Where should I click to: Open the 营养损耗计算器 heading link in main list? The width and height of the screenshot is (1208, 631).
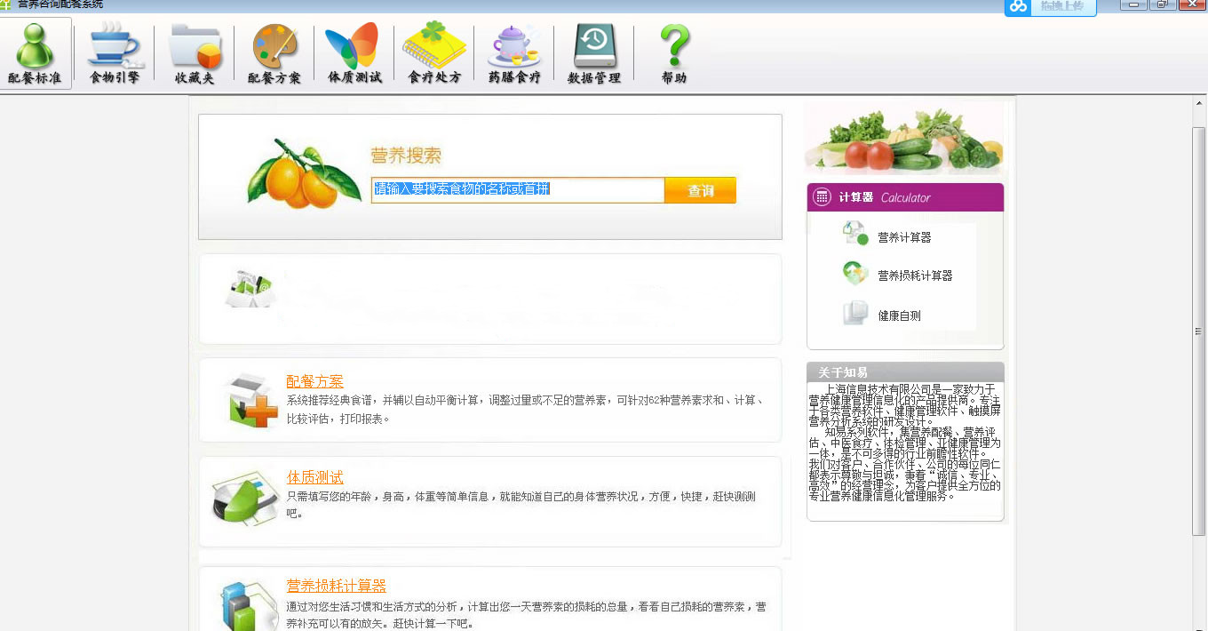336,586
